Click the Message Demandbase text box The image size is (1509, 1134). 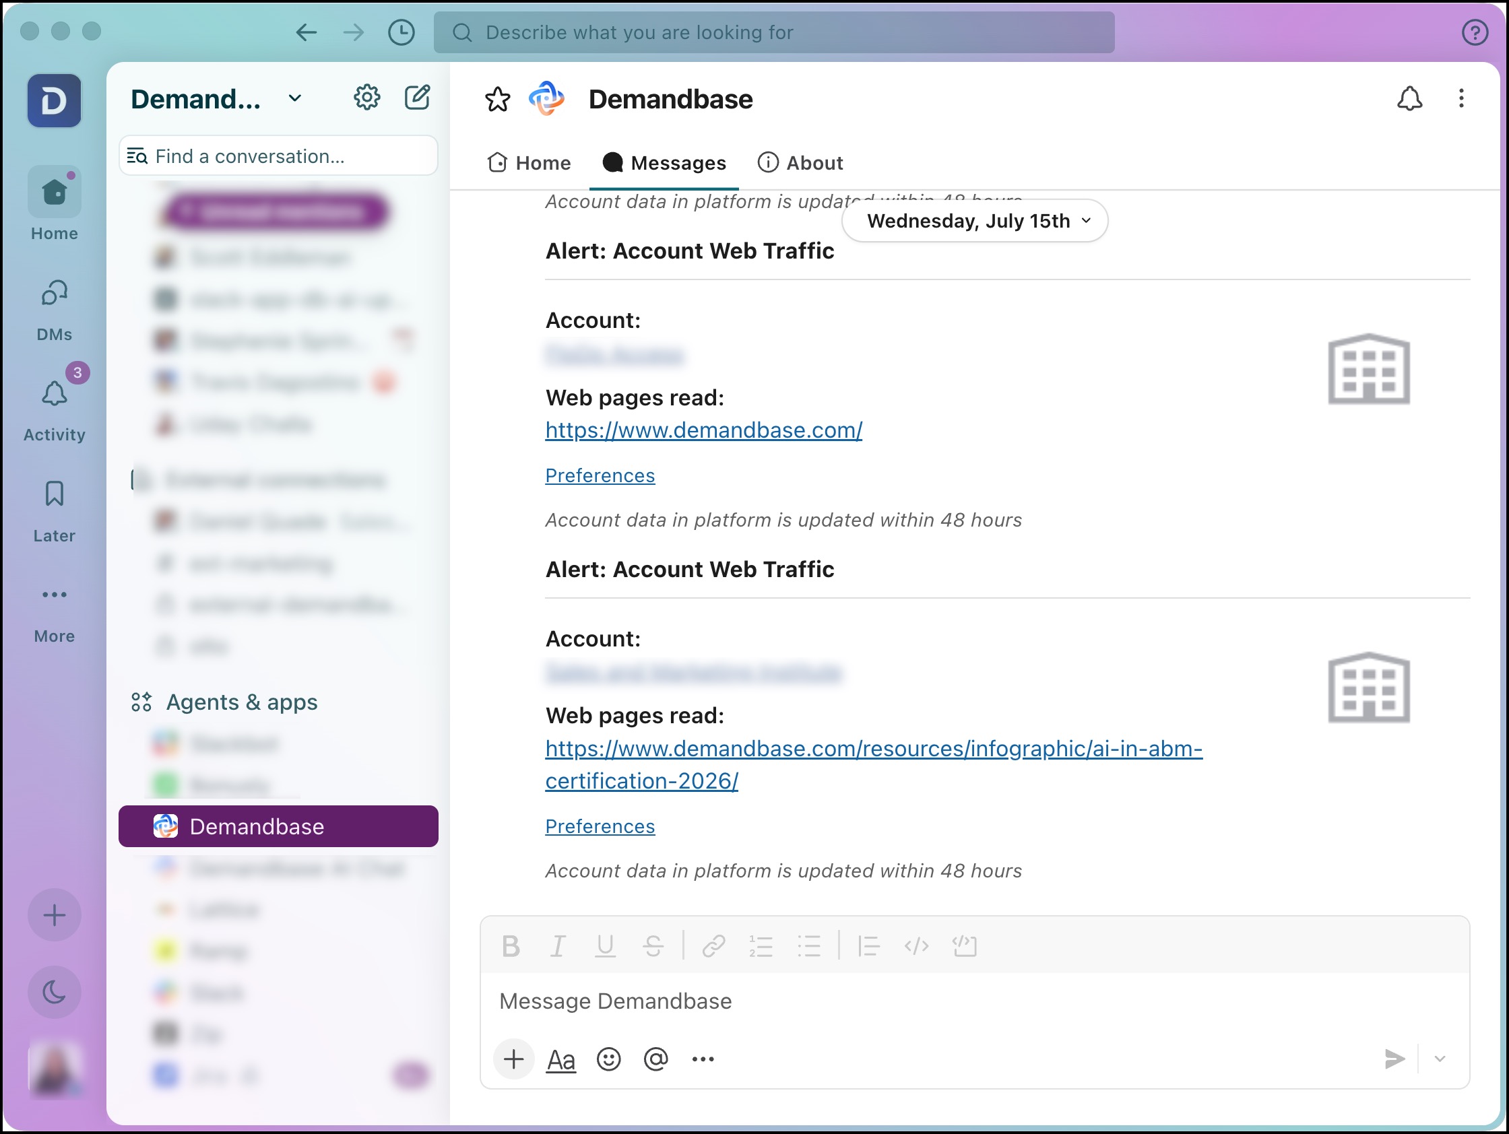point(974,1001)
